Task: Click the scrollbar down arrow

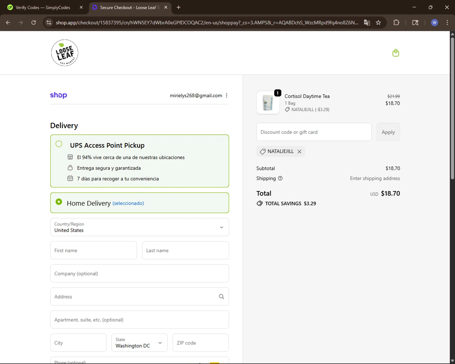Action: point(452,361)
